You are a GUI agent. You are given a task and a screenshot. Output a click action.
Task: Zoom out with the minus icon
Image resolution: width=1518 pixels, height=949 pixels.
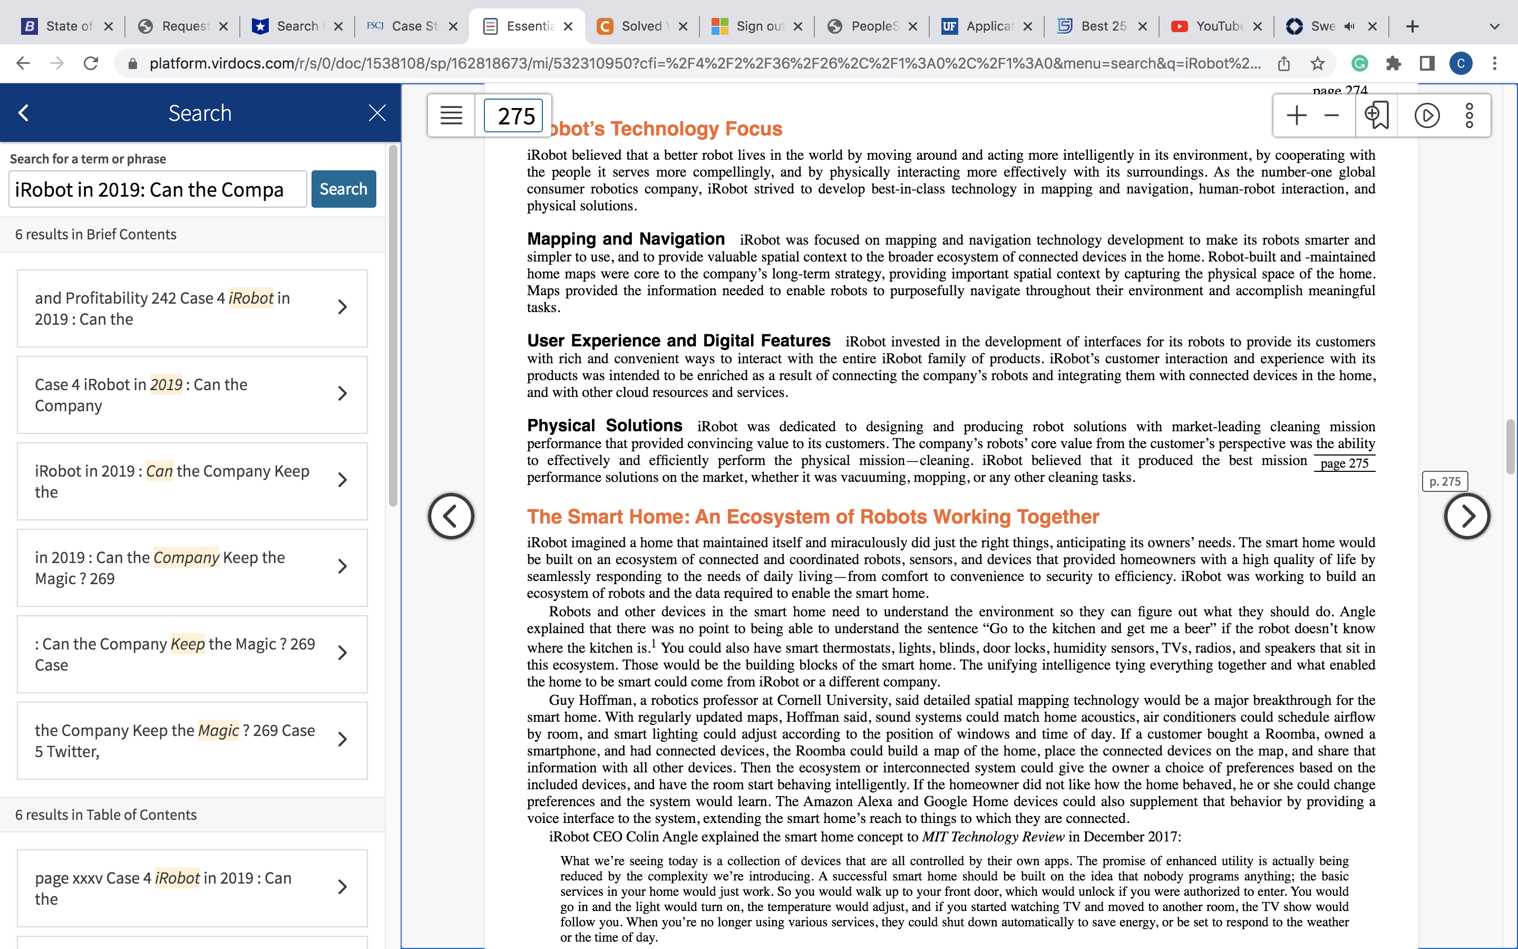[1332, 115]
